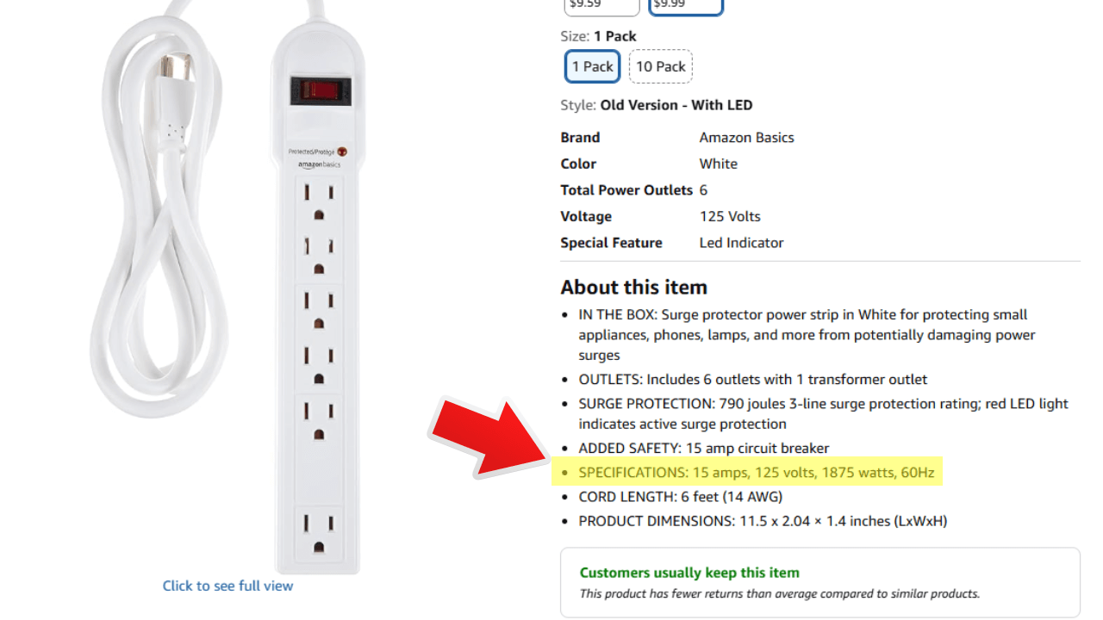Switch to the 10 Pack size

point(660,66)
